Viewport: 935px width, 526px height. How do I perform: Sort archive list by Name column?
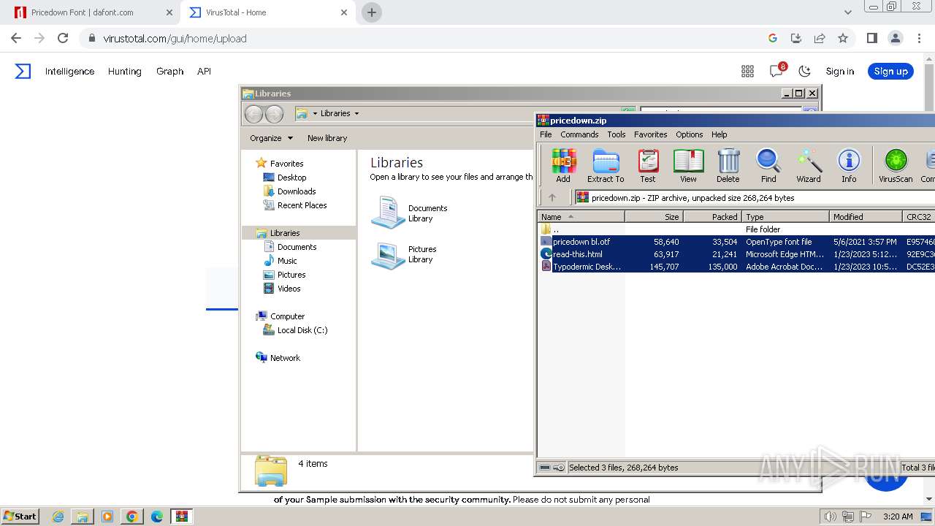tap(581, 217)
